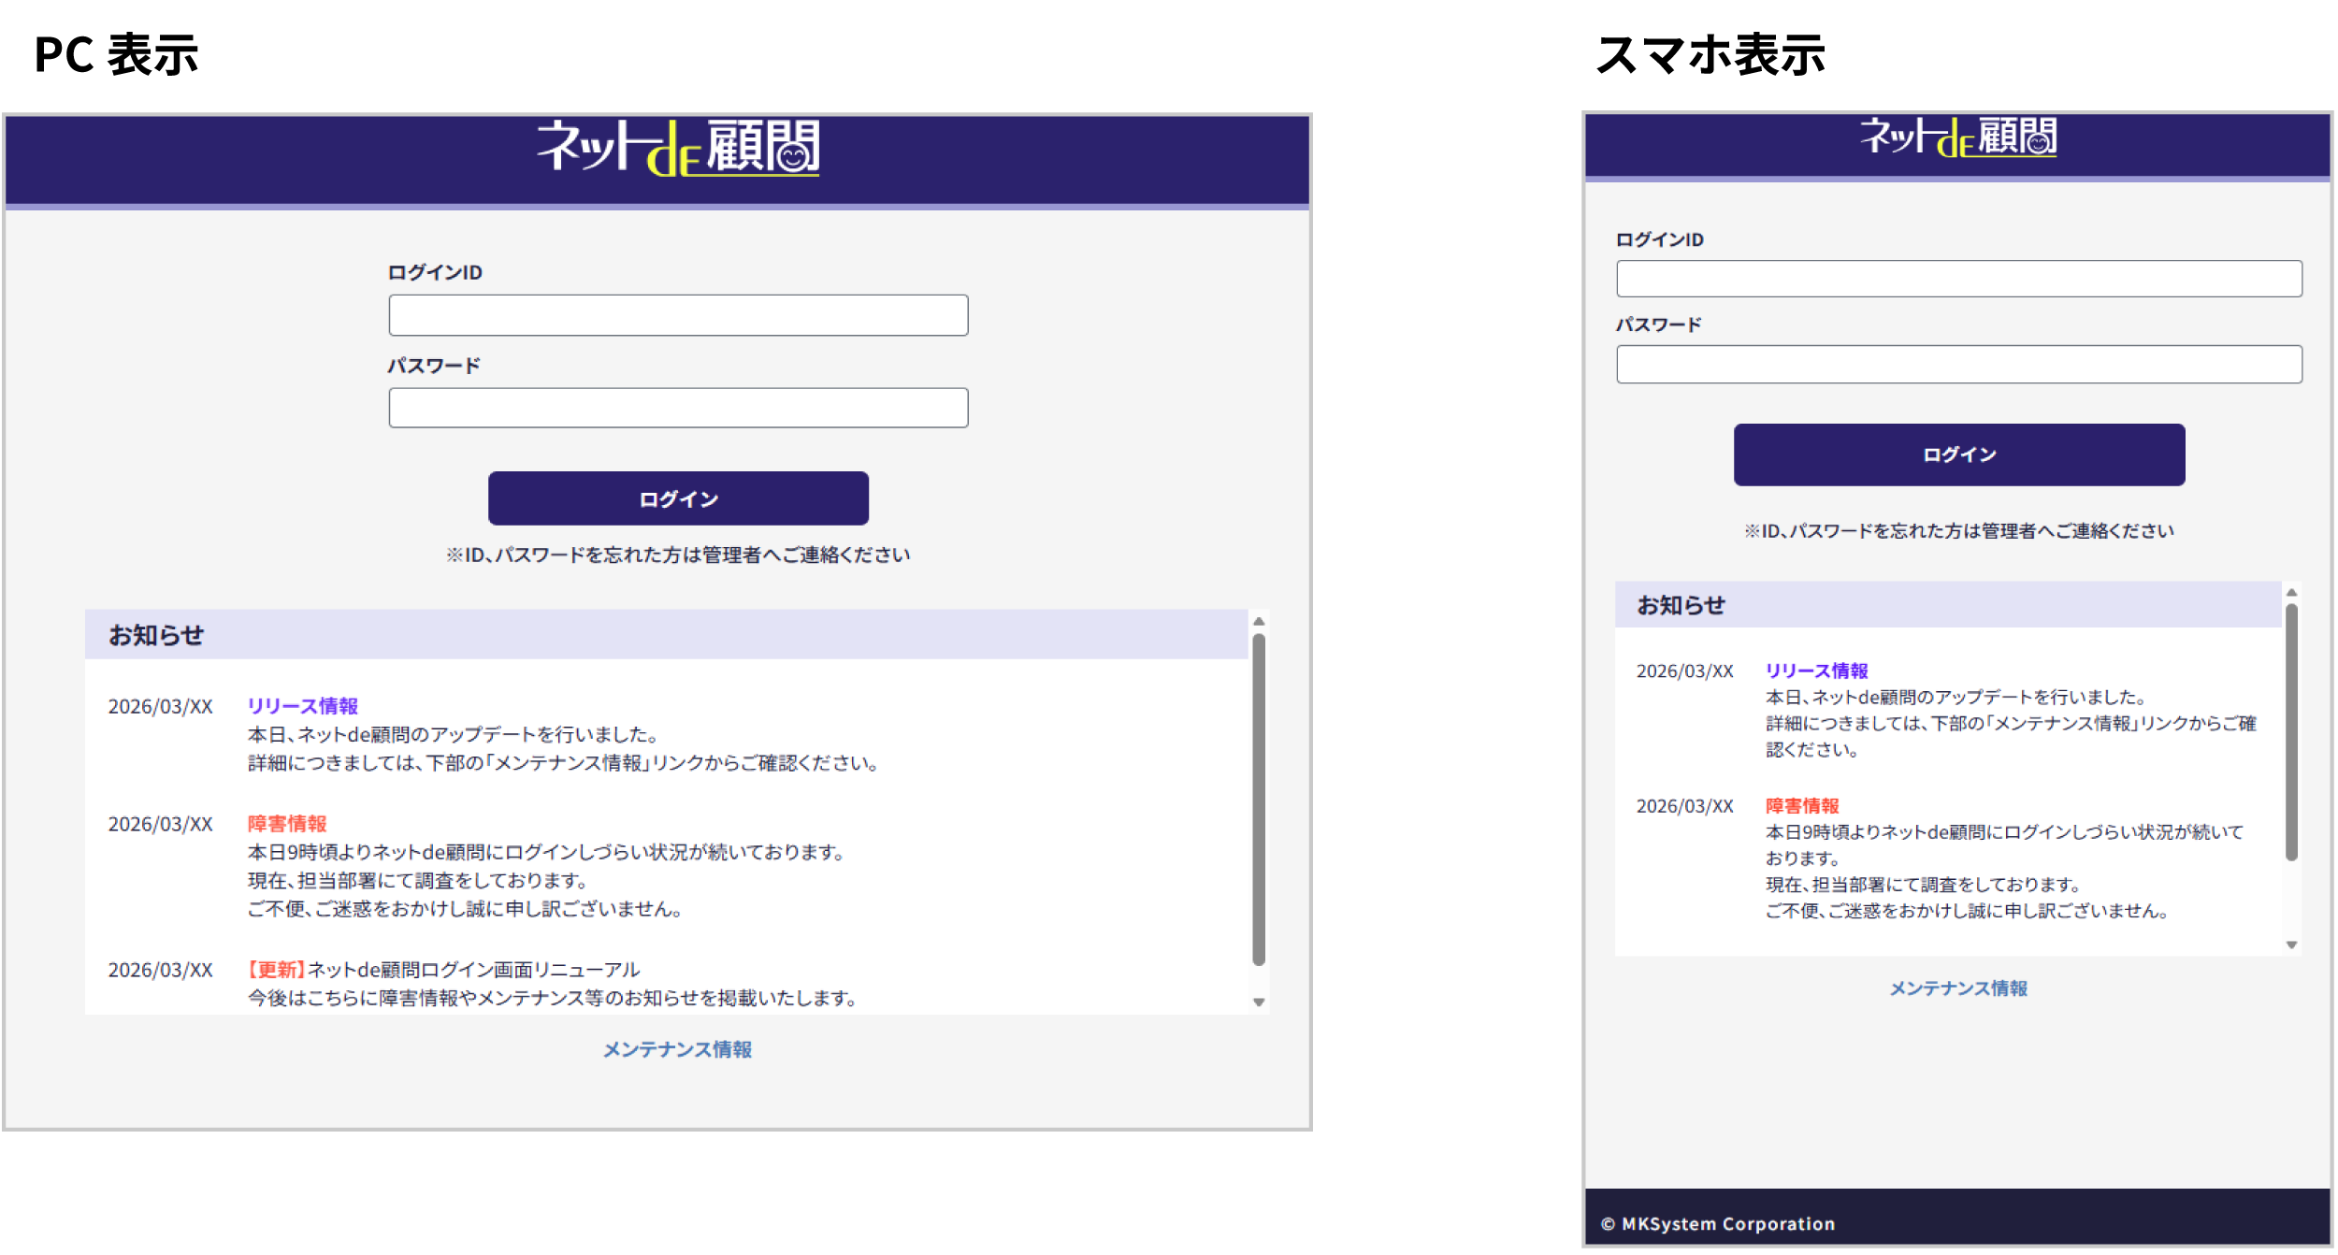This screenshot has height=1255, width=2338.
Task: Click the ログインID input in smartphone view
Action: tap(1958, 279)
